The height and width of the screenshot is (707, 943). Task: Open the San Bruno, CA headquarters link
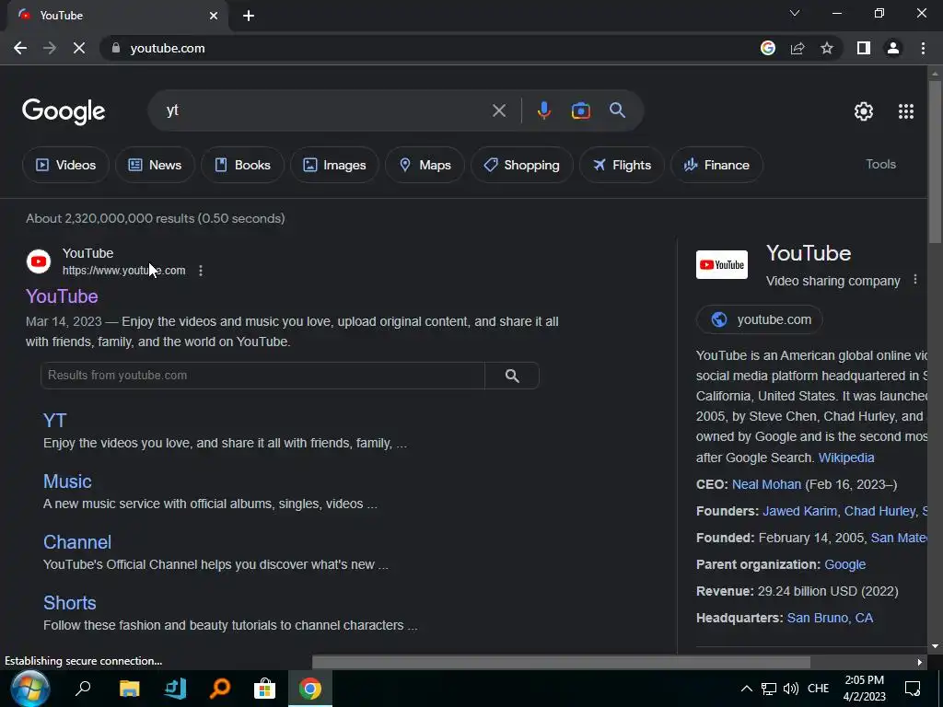(x=830, y=618)
